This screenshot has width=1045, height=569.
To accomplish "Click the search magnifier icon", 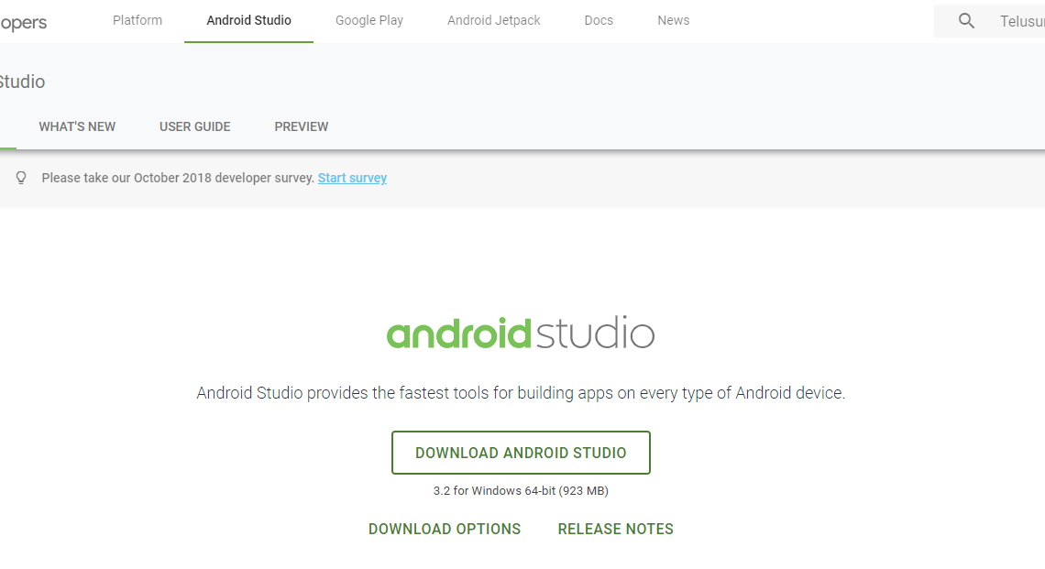I will [x=966, y=21].
